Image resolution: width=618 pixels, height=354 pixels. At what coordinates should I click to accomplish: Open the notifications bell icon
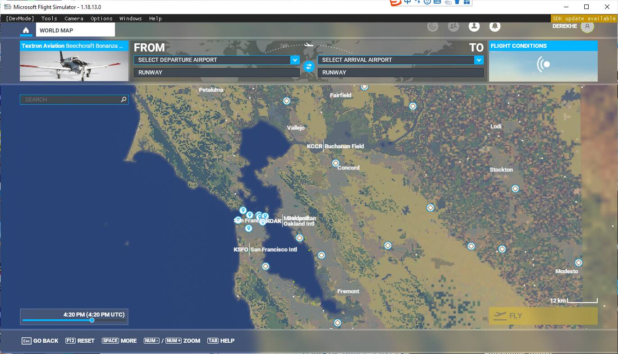(494, 27)
